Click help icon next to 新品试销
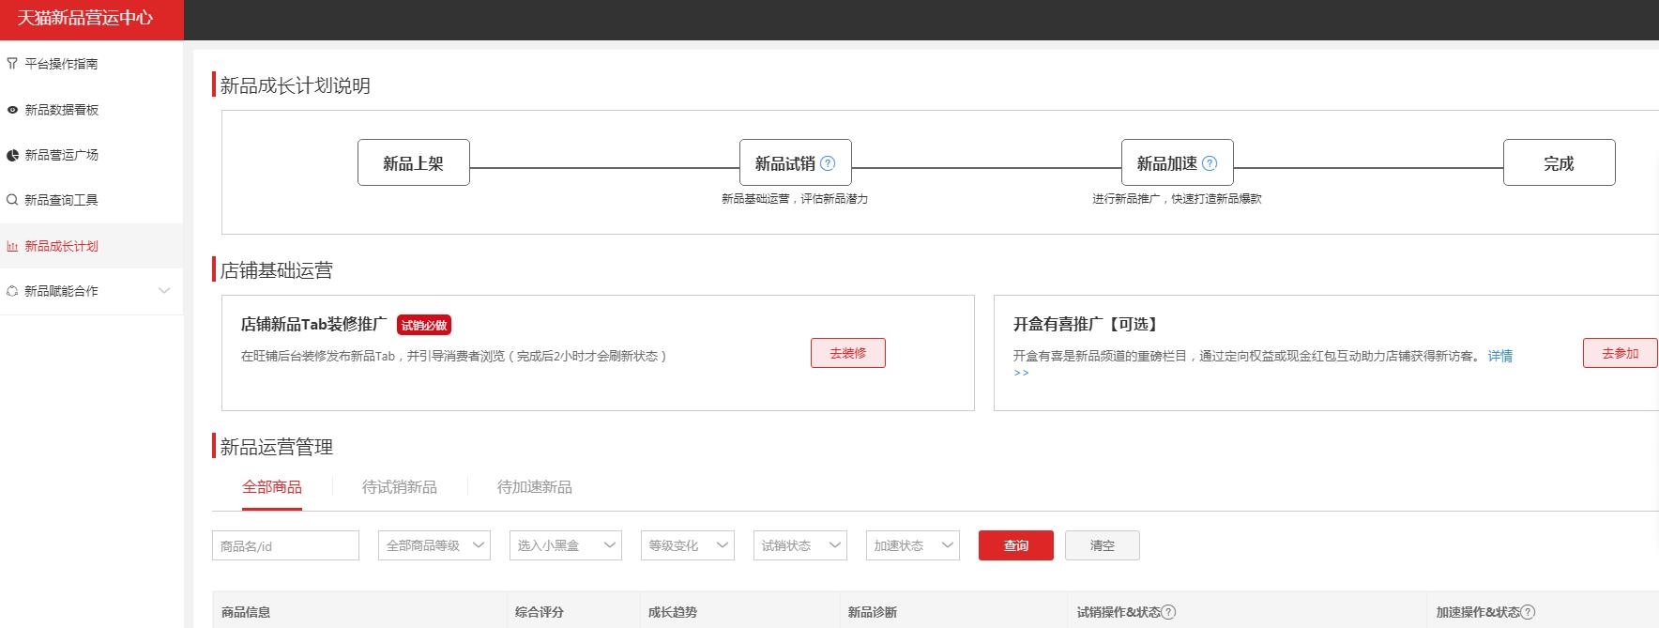The height and width of the screenshot is (628, 1659). 828,163
